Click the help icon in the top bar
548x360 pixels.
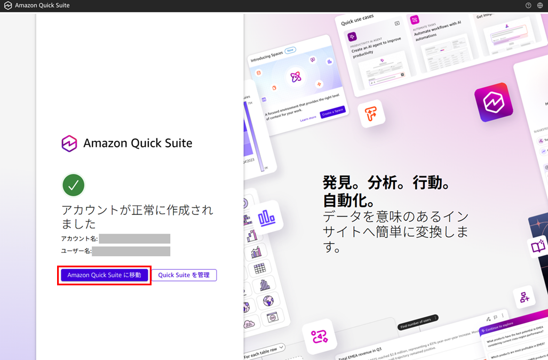[528, 5]
